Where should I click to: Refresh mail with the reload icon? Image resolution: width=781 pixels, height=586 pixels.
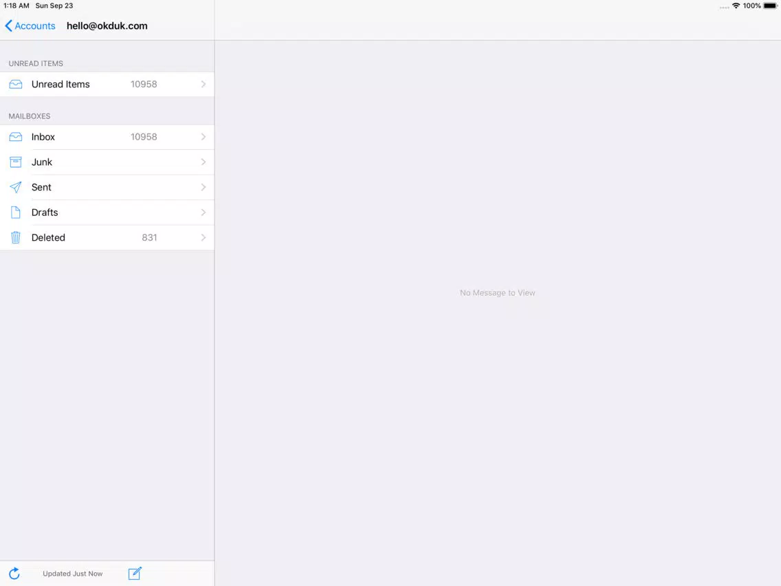point(14,574)
